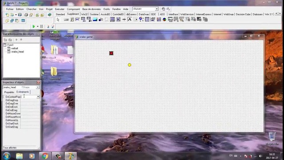Click the Pause program icon
This screenshot has height=160, width=284.
(x=41, y=27)
